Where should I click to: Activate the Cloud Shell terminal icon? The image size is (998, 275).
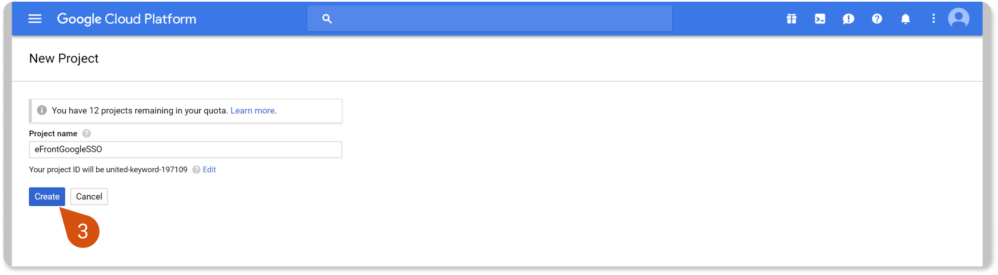pyautogui.click(x=820, y=19)
